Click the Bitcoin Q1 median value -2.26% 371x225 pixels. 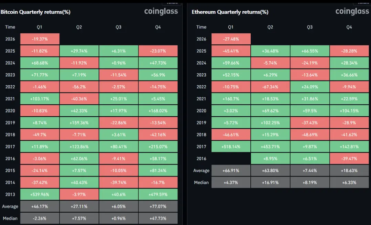click(x=40, y=218)
